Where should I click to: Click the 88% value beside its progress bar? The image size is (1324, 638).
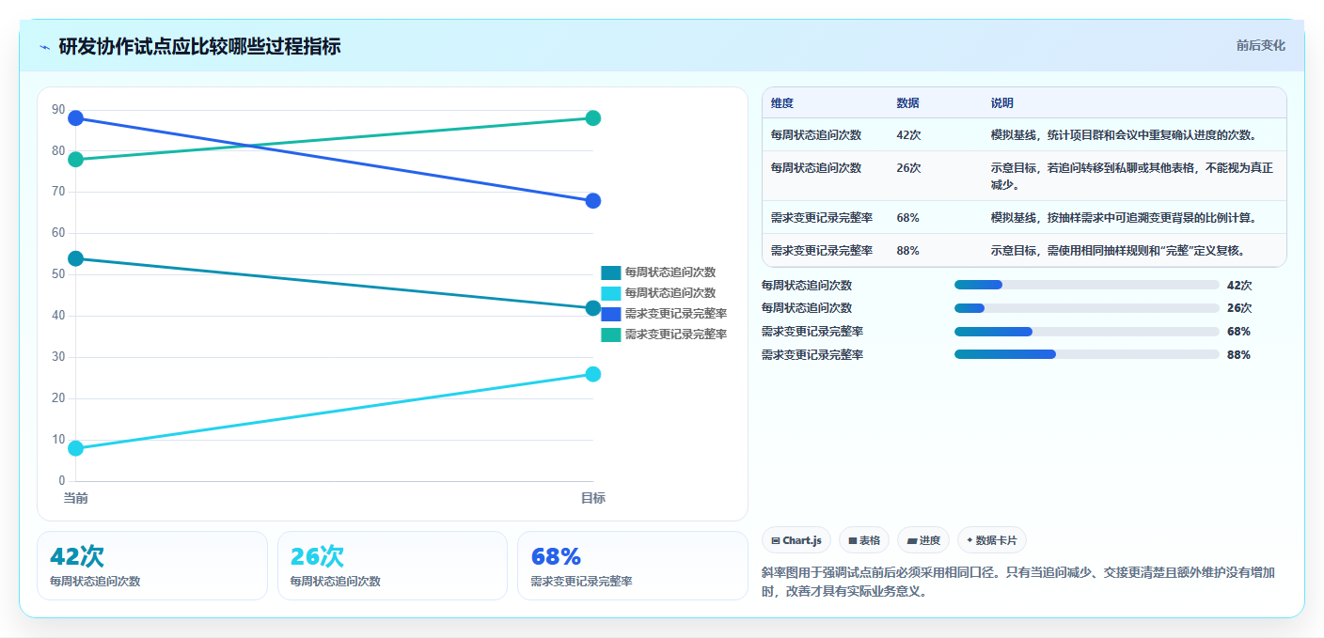1238,355
